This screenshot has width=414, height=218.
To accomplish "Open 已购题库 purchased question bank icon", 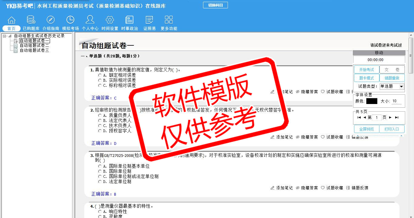I will coord(31,20).
